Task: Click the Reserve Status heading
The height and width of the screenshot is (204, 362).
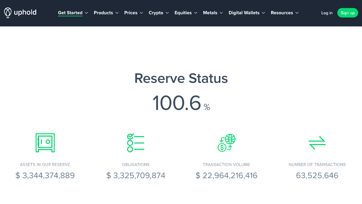Action: 181,78
